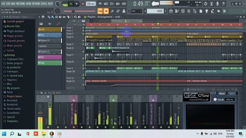Open plugin picker plug icon
Image resolution: width=246 pixels, height=138 pixels.
coord(207,11)
